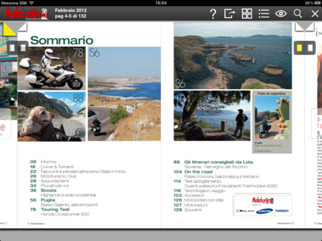This screenshot has width=322, height=241.
Task: Go to Puglia article at page 56
Action: pos(48,200)
